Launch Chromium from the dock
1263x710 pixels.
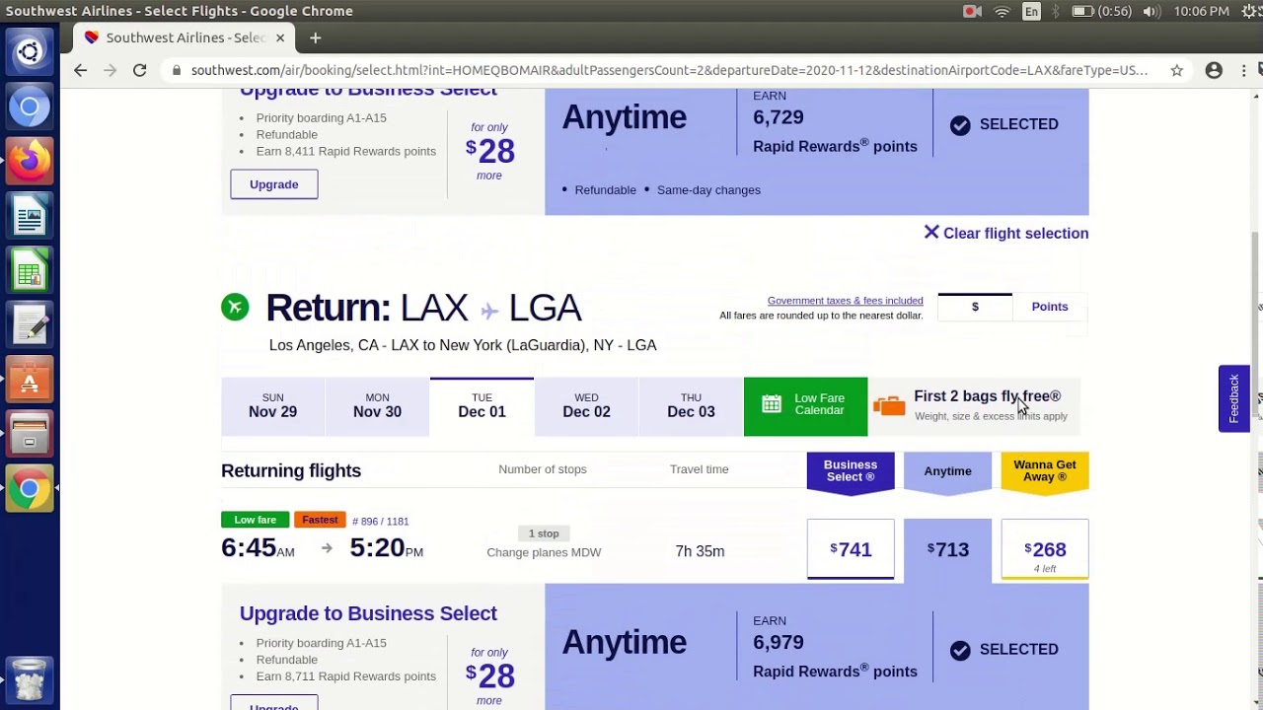(30, 106)
